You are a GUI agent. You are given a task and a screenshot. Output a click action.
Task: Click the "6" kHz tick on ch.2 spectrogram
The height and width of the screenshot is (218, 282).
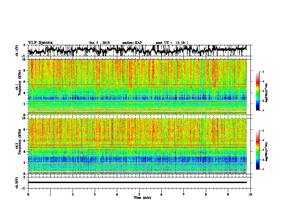[25, 141]
